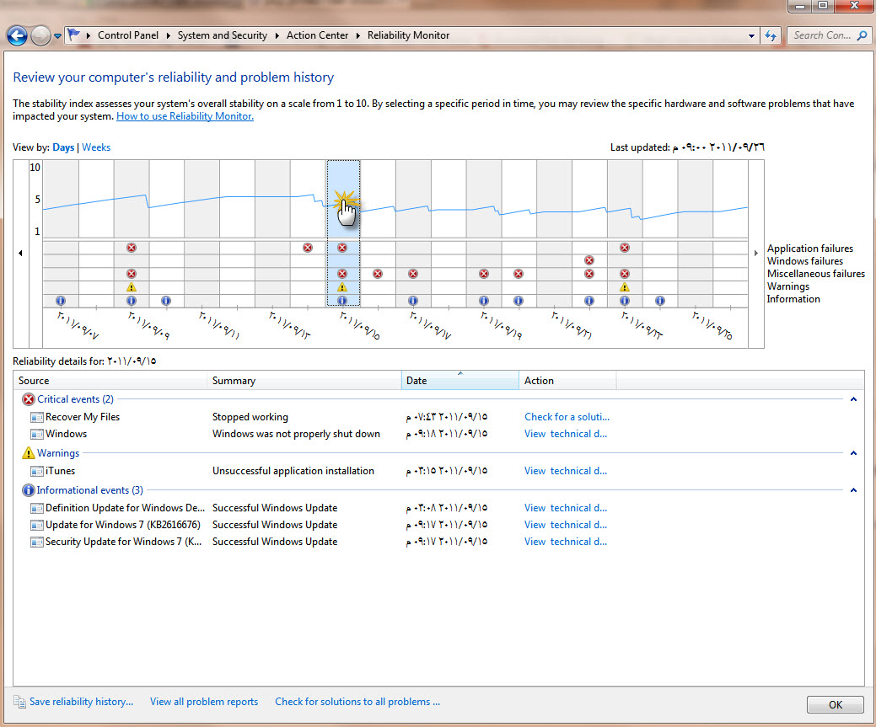The width and height of the screenshot is (876, 727).
Task: Open the address bar history dropdown
Action: (752, 36)
